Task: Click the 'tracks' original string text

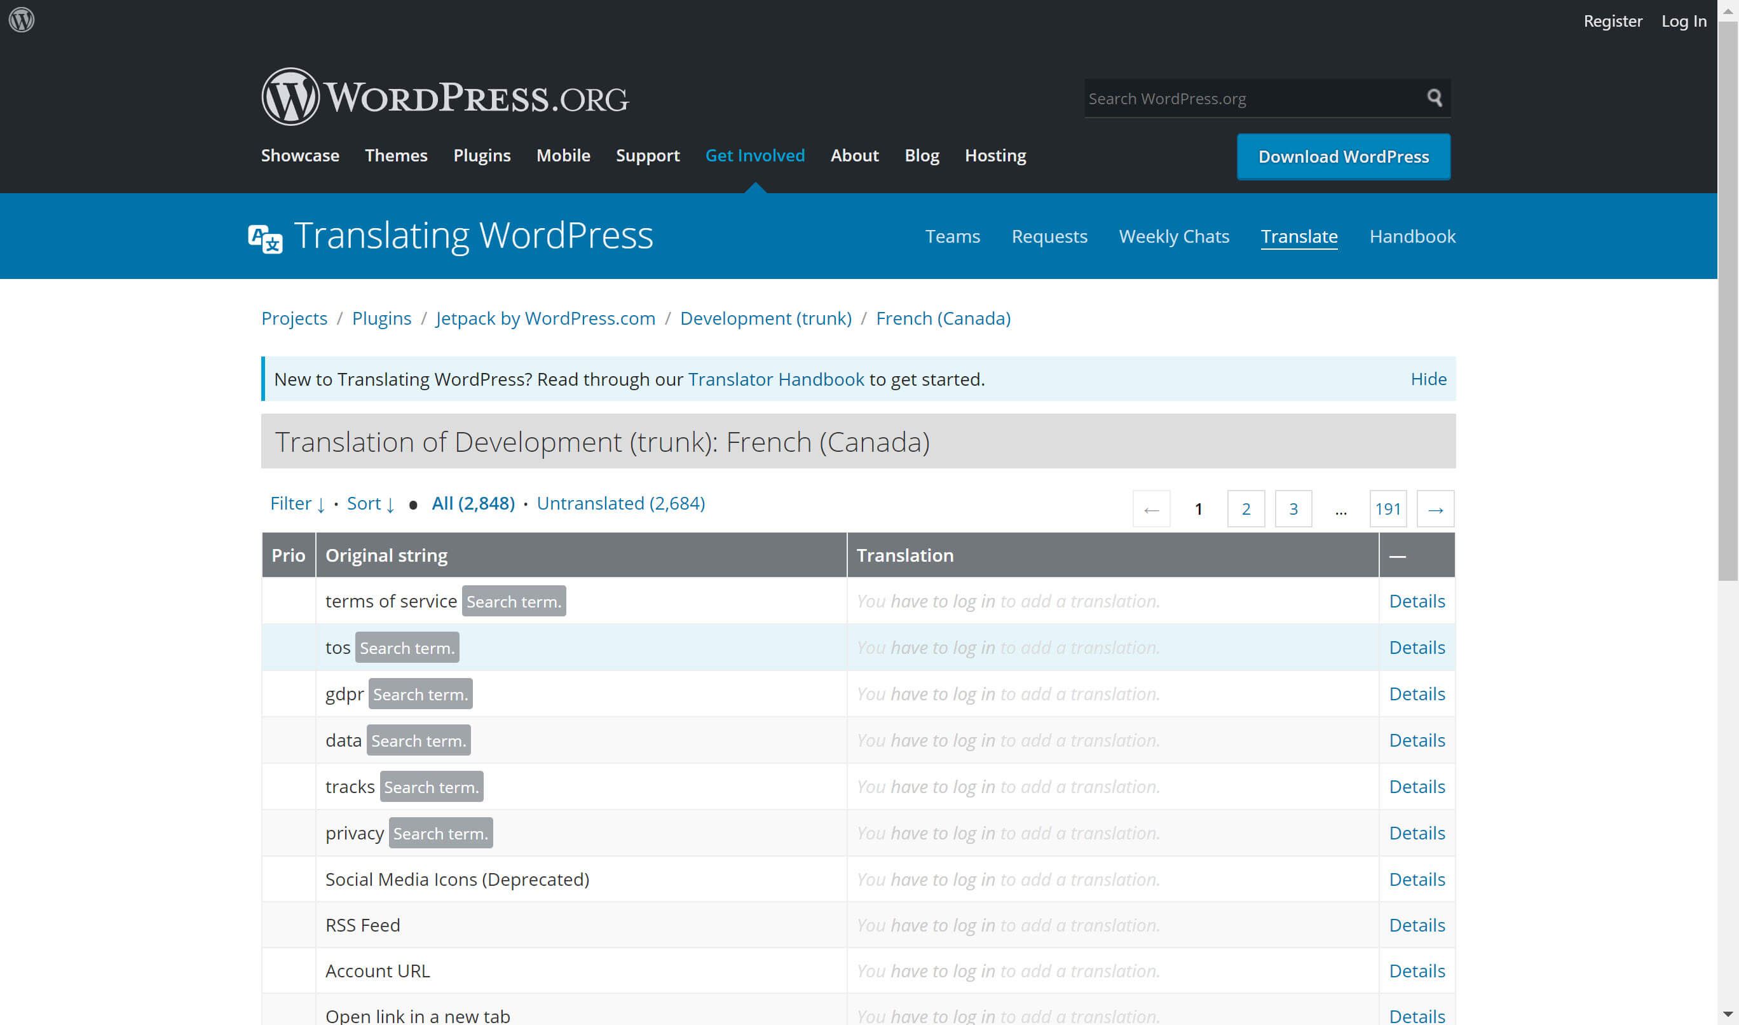Action: pyautogui.click(x=350, y=787)
